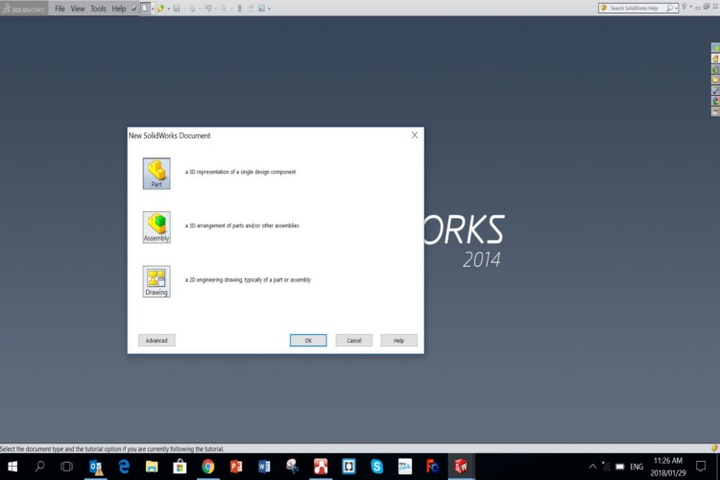This screenshot has width=720, height=480.
Task: Click the Advanced button
Action: pos(156,341)
